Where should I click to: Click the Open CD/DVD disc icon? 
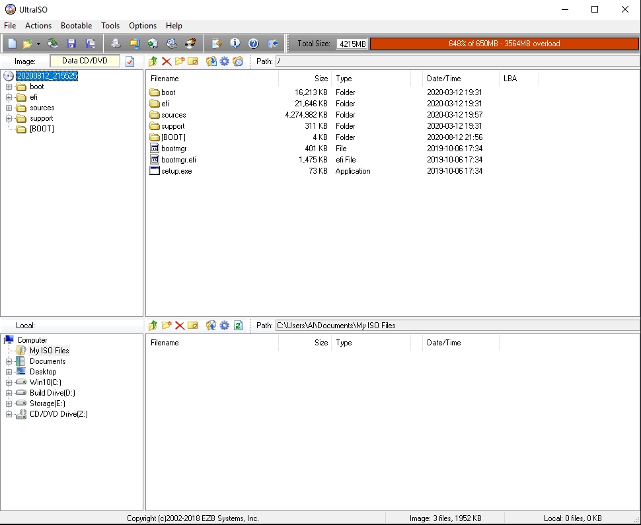coord(52,44)
